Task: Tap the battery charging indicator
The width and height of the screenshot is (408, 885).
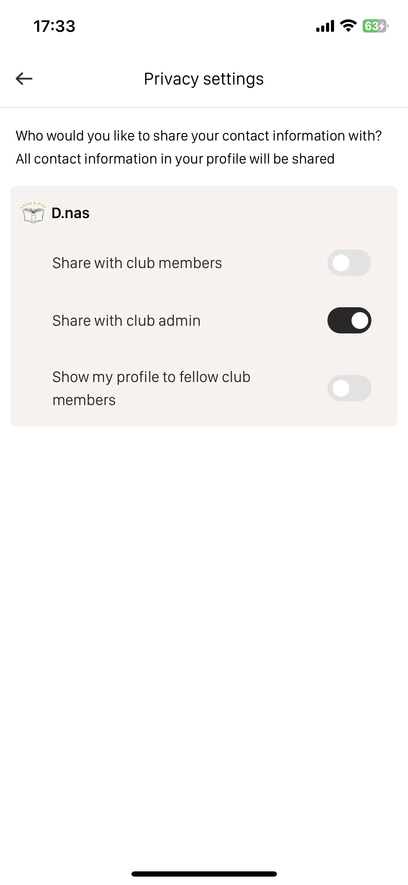Action: tap(376, 26)
